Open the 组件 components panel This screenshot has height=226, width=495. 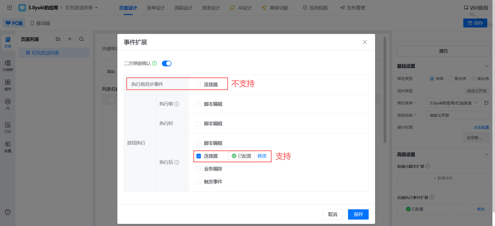(7, 84)
